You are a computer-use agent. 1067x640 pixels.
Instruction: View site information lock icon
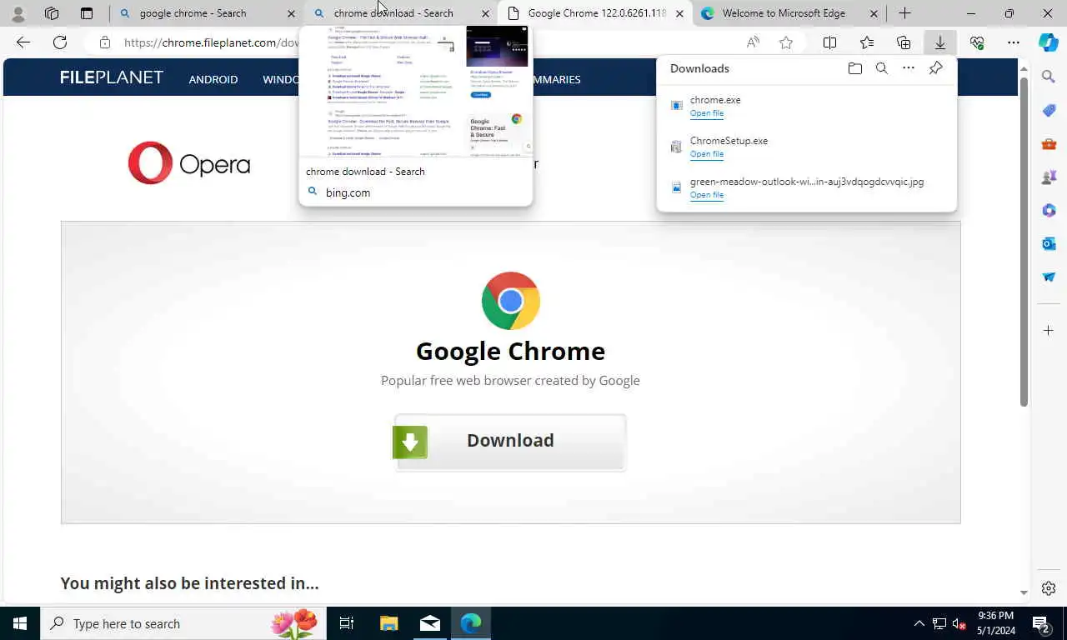(x=104, y=42)
